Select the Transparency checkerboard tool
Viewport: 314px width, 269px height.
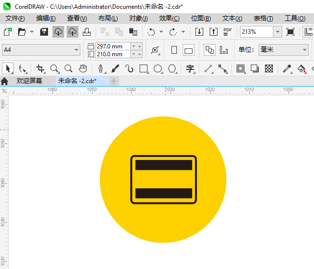click(x=269, y=69)
